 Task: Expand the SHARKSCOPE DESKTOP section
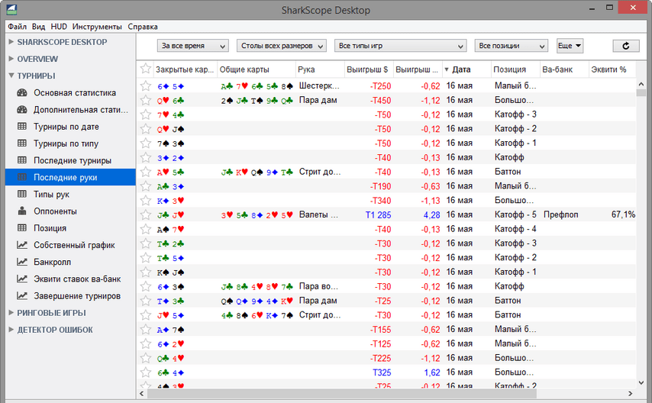[x=11, y=42]
